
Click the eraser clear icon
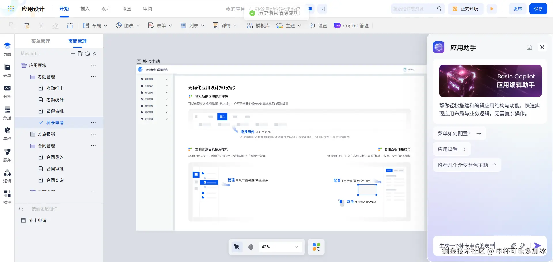(x=55, y=26)
